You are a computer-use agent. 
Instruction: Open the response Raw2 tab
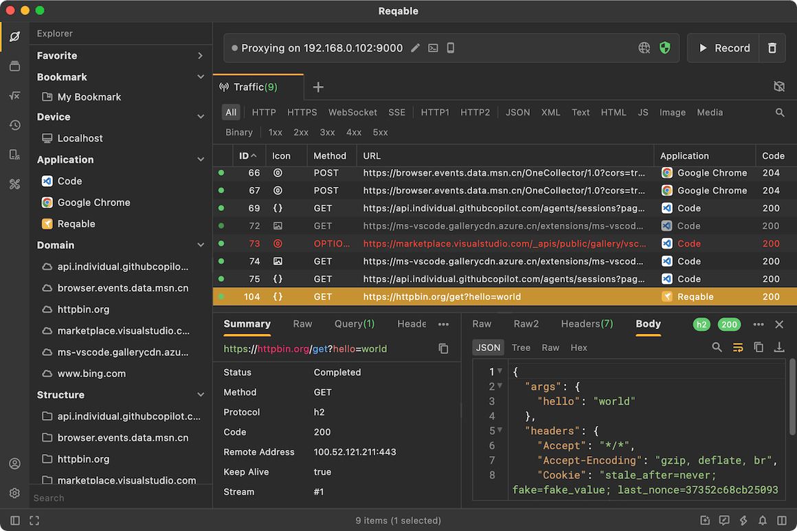[x=526, y=324]
